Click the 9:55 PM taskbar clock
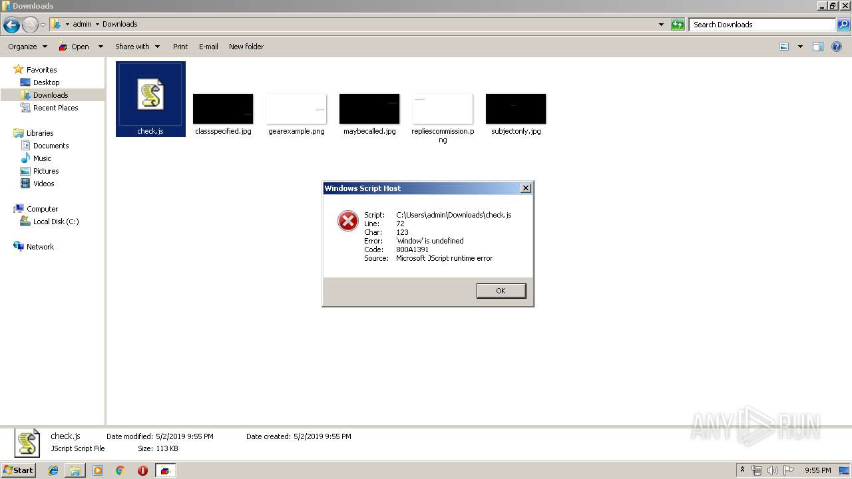 tap(817, 470)
